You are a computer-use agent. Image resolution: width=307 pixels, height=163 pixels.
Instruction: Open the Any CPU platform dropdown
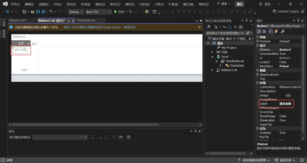[x=99, y=12]
